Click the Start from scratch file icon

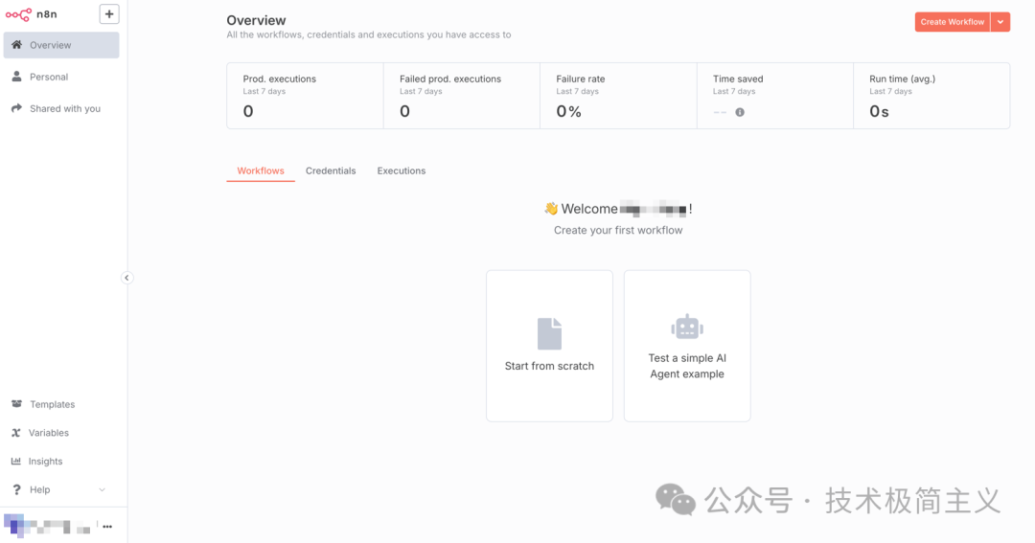click(x=549, y=334)
